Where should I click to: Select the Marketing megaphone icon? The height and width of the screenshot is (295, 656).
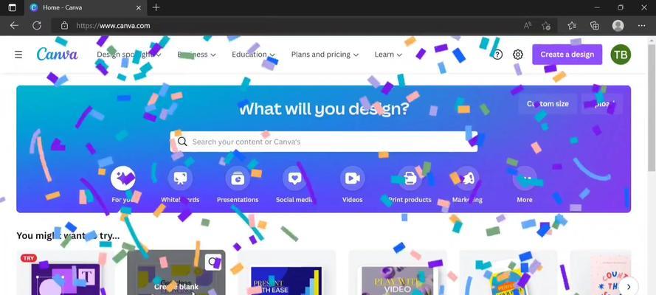[x=467, y=178]
